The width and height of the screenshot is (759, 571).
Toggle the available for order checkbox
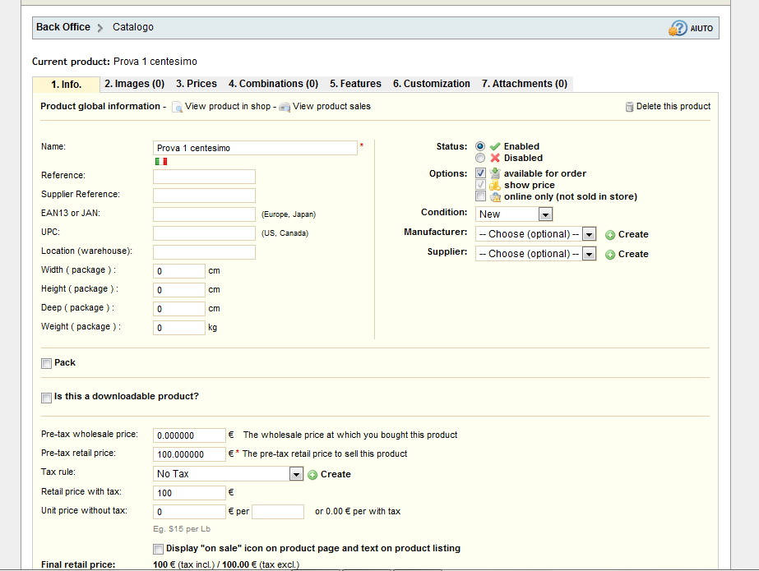click(481, 173)
